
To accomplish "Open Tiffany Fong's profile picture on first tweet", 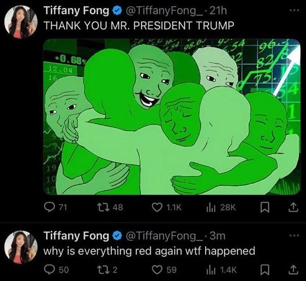I will click(21, 22).
